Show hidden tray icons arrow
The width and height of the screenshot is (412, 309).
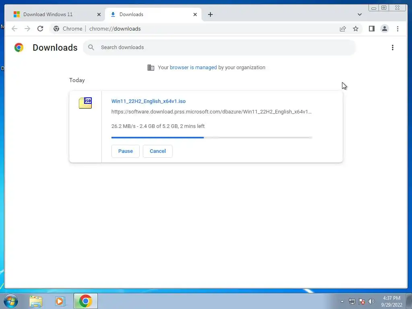342,301
